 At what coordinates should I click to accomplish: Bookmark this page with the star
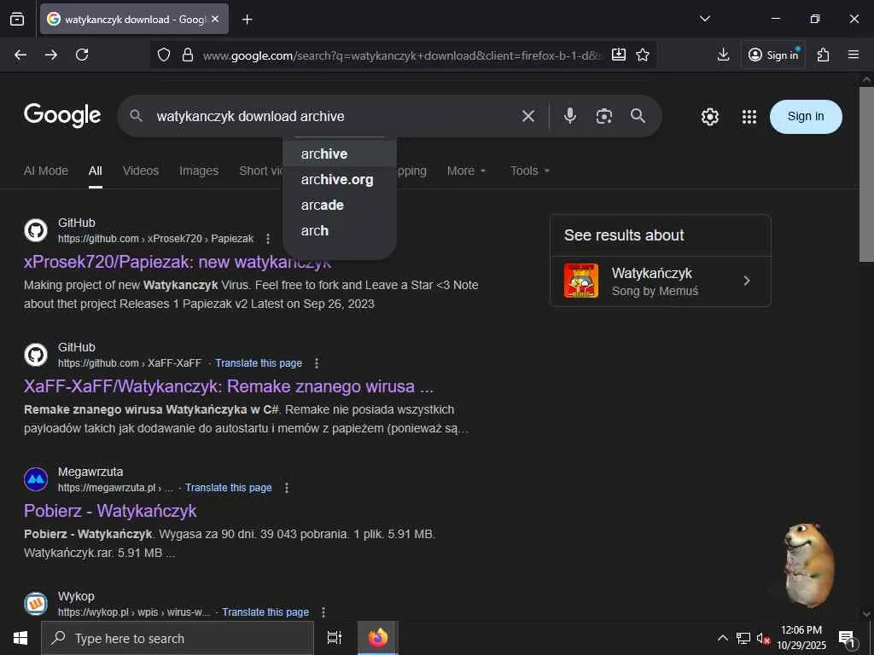tap(643, 55)
